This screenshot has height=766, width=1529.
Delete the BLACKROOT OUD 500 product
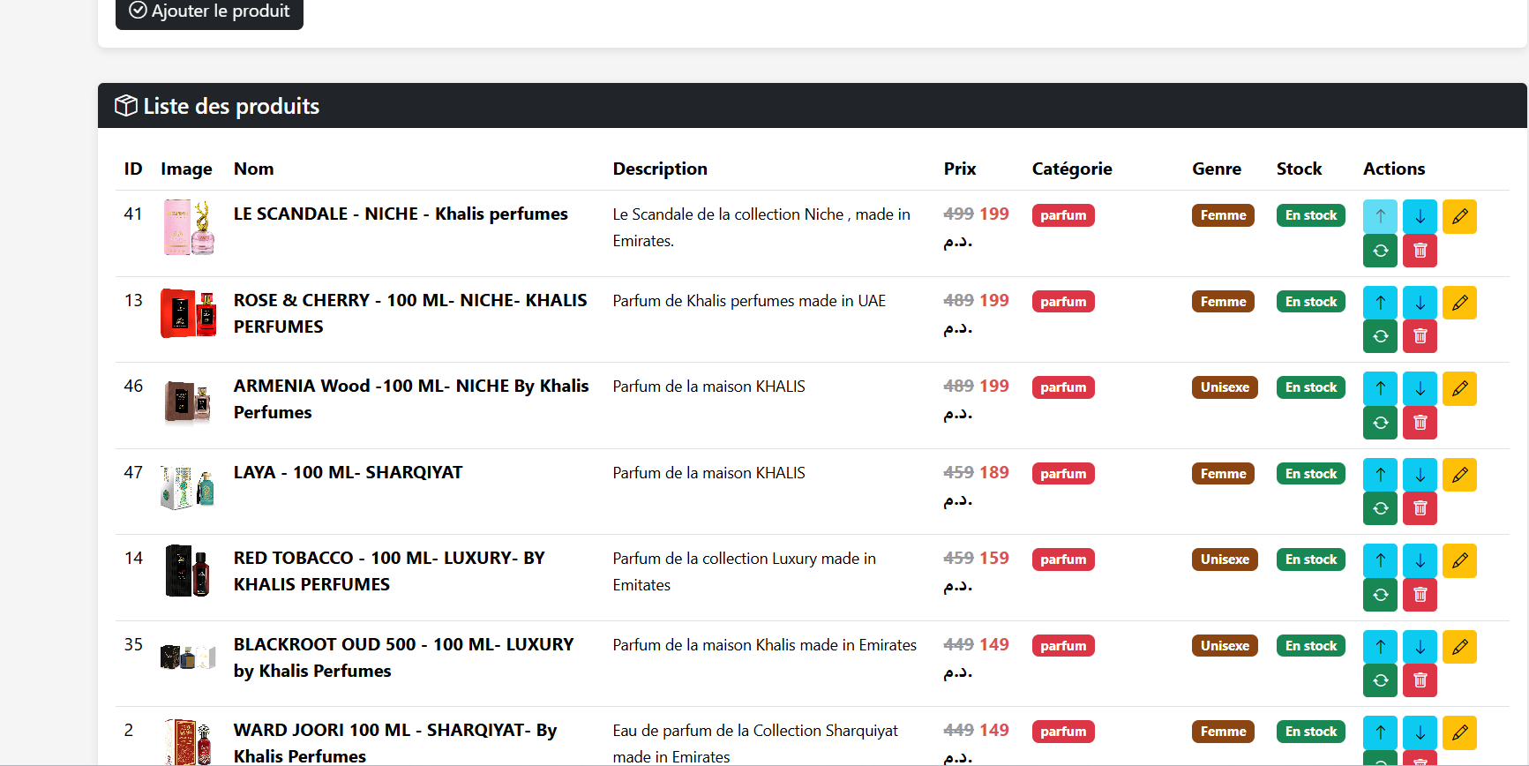(x=1420, y=680)
